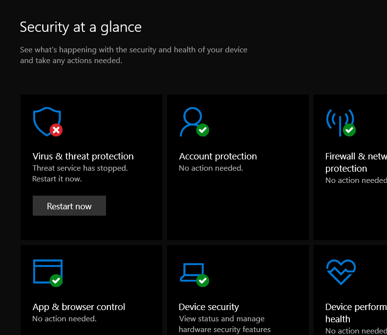Open Device performance & health title
Image resolution: width=387 pixels, height=335 pixels.
pos(356,313)
